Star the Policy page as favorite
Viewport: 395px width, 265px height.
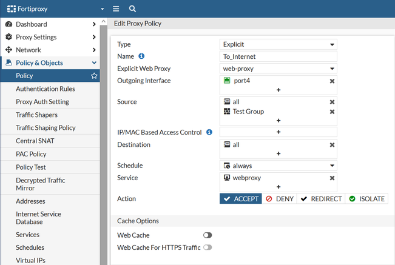94,76
